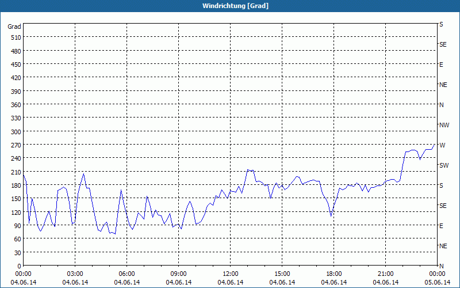
Task: Pick the 12:00 time label
Action: point(231,274)
